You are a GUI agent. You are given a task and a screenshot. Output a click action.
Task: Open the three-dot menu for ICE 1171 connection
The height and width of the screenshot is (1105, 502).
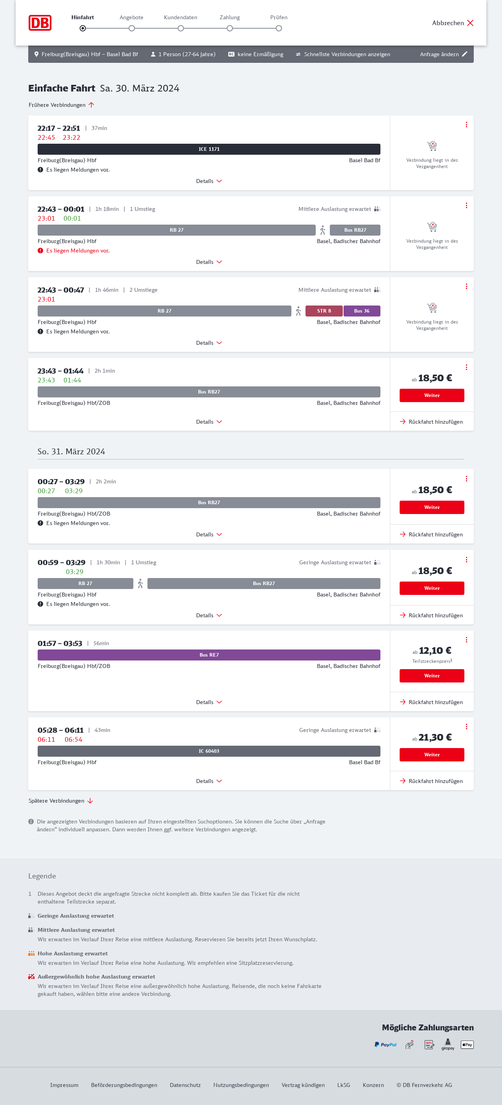tap(466, 124)
